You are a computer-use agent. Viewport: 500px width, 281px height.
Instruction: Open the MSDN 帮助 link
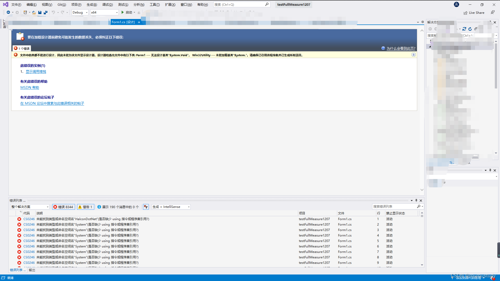30,87
